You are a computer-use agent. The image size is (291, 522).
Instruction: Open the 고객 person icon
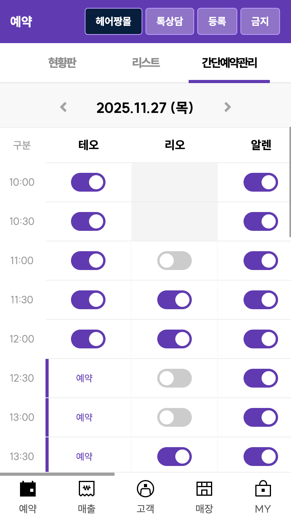click(x=145, y=489)
